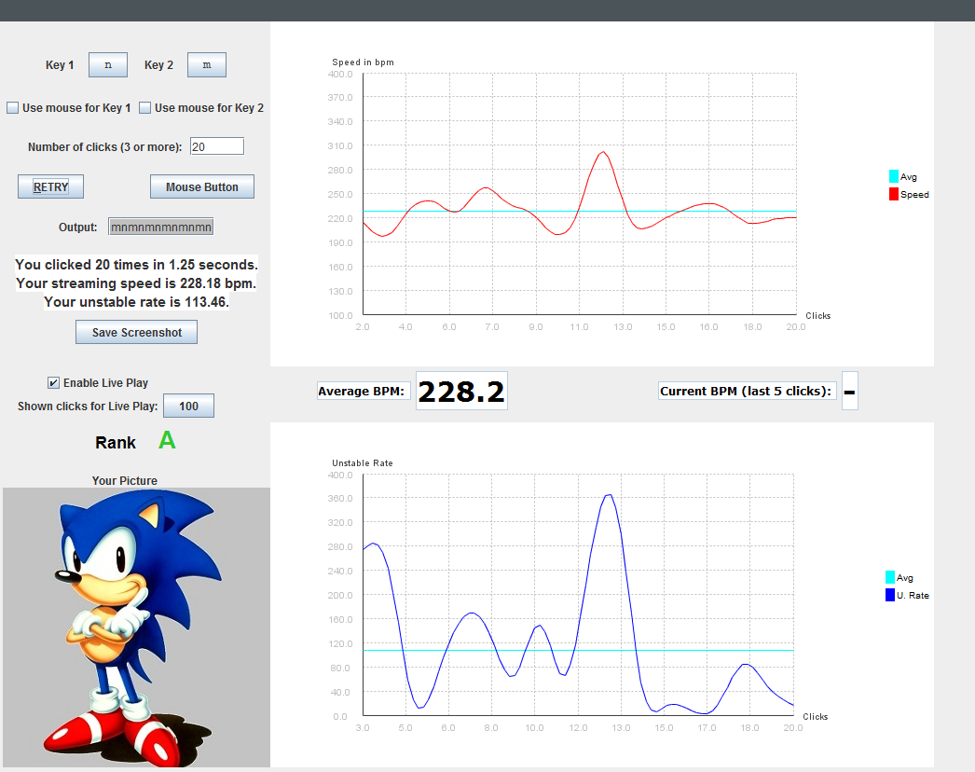
Task: Click the cyan Avg swatch in Unstable Rate legend
Action: (x=890, y=577)
